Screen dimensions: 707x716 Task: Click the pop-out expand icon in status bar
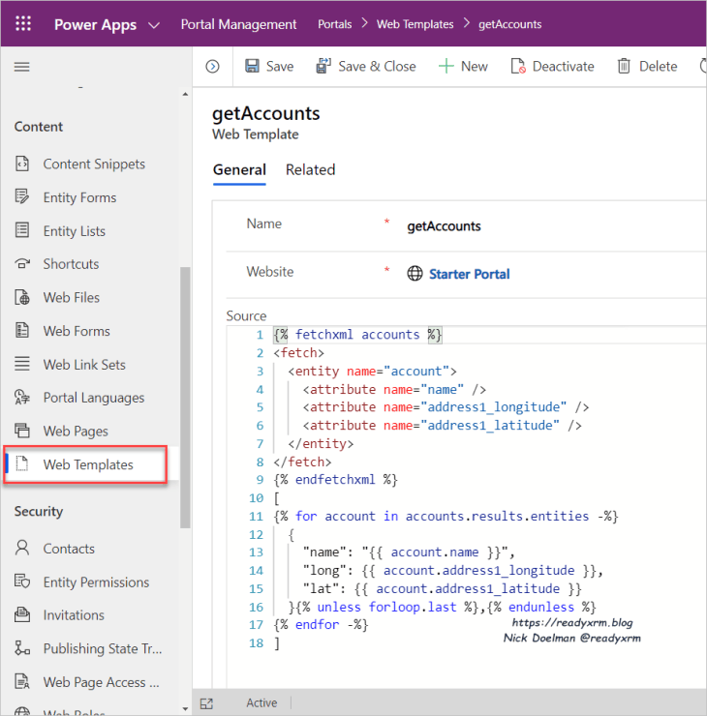coord(206,703)
